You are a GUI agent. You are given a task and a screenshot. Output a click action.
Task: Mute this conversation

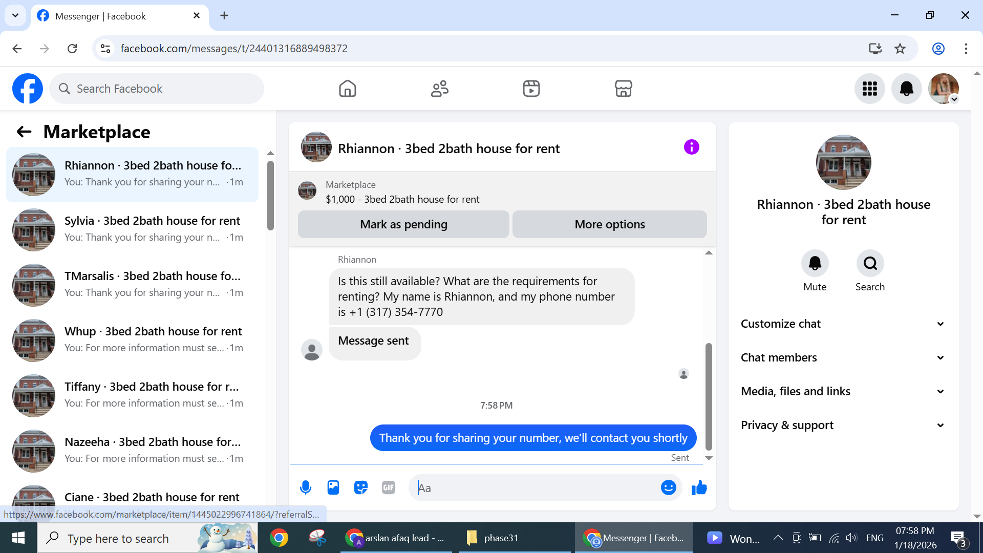click(815, 263)
